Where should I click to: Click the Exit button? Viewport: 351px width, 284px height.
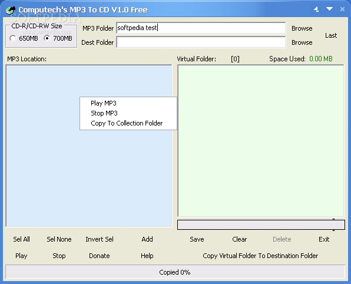[324, 239]
